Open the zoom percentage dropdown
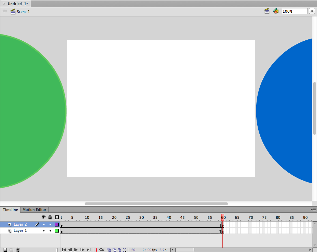 (312, 11)
